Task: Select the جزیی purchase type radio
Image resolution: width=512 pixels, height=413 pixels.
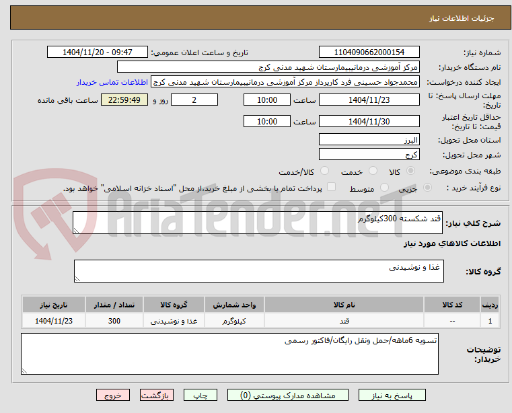Action: 427,188
